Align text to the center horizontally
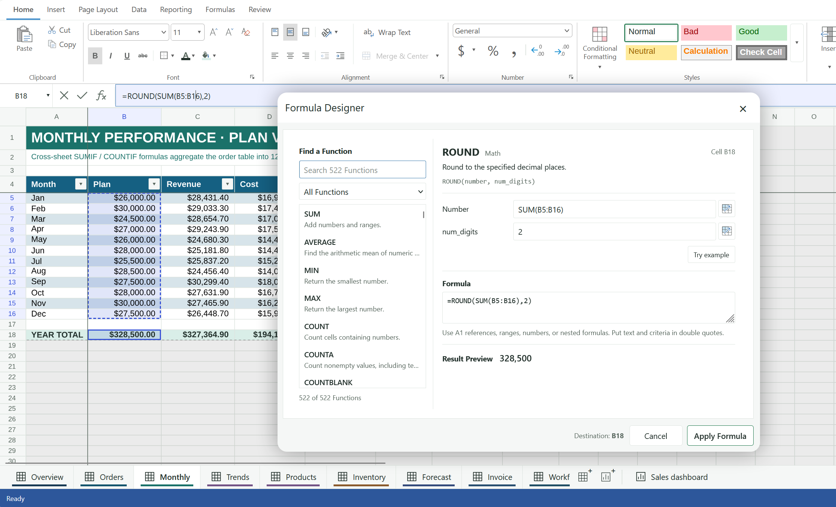The image size is (836, 507). coord(290,56)
